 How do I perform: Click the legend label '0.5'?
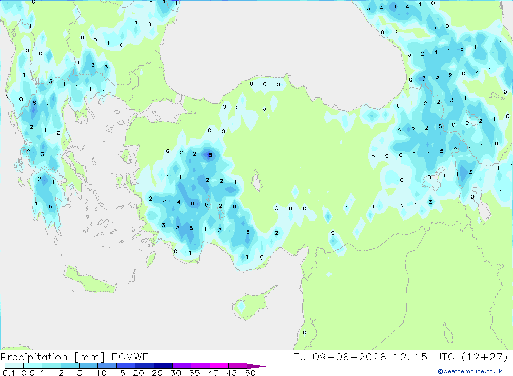pos(28,373)
